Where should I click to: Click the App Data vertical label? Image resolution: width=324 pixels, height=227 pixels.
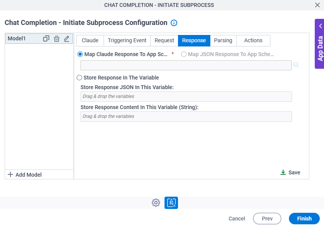coord(320,48)
